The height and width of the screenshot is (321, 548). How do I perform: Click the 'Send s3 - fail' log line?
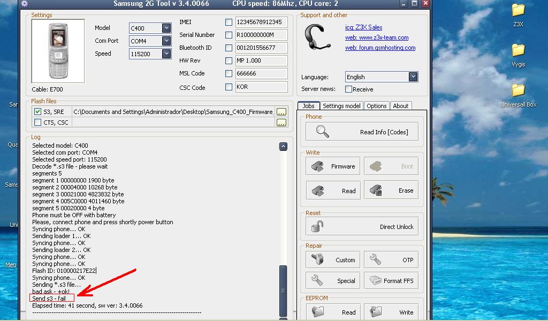[49, 299]
